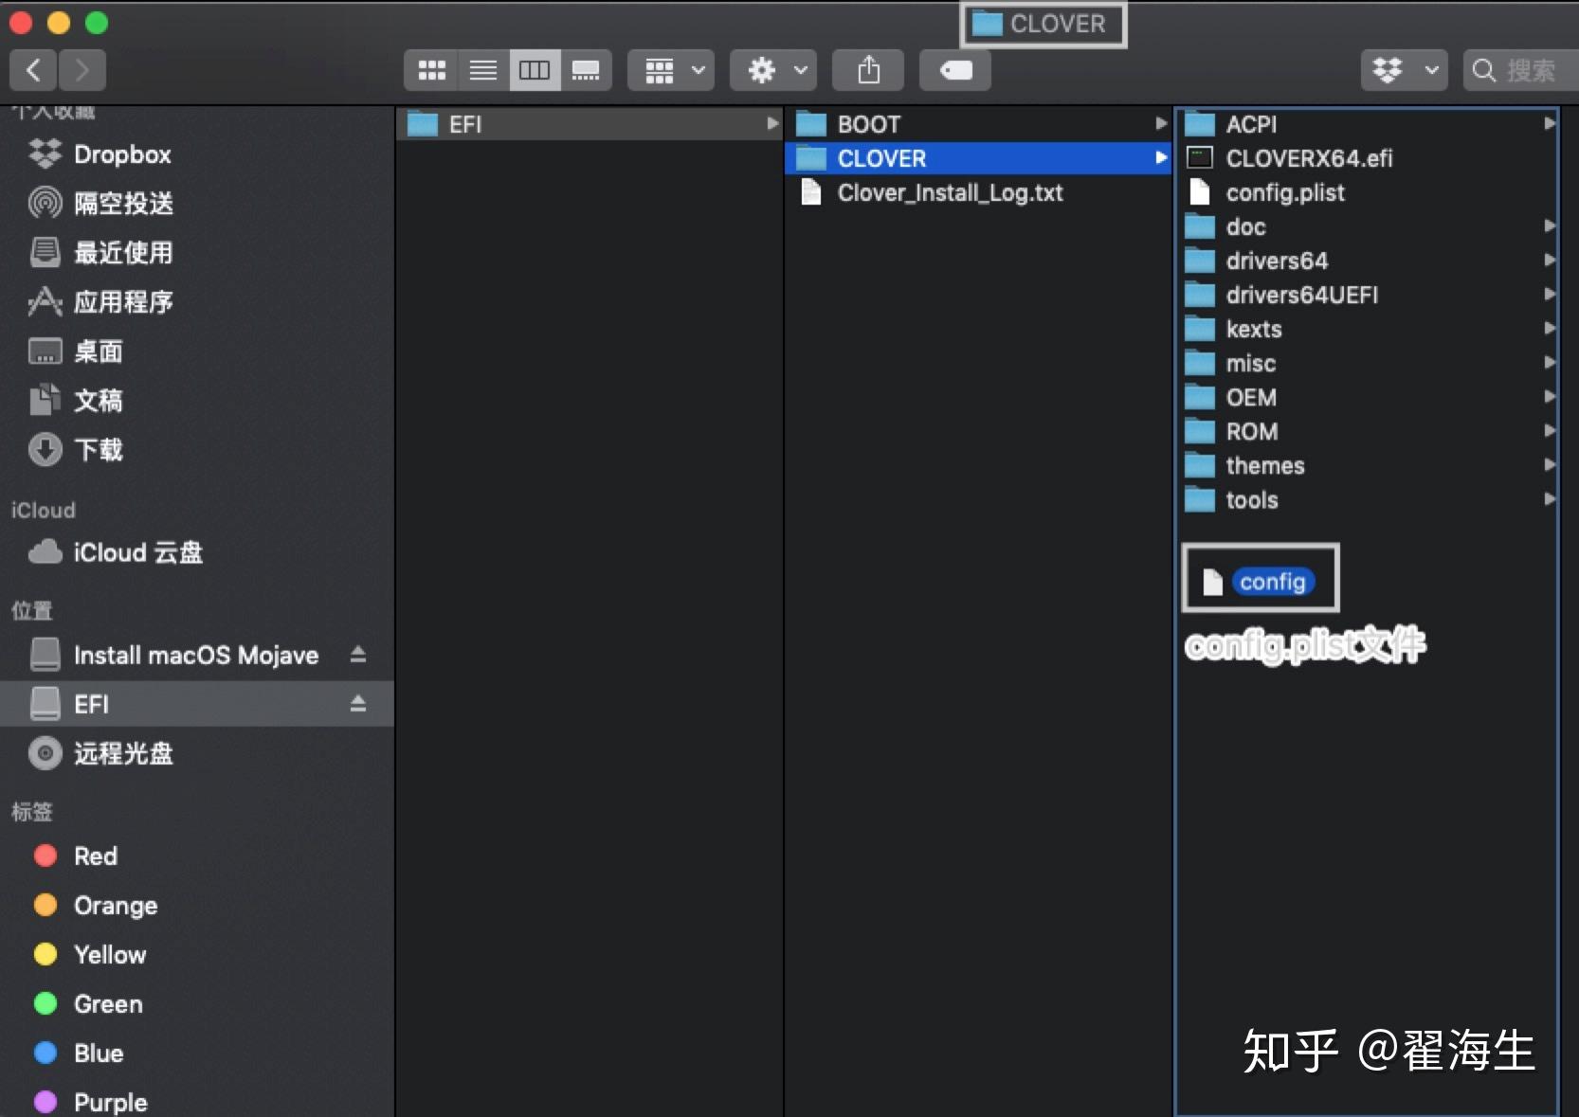Select the config.plist file
The image size is (1579, 1117).
(x=1368, y=192)
